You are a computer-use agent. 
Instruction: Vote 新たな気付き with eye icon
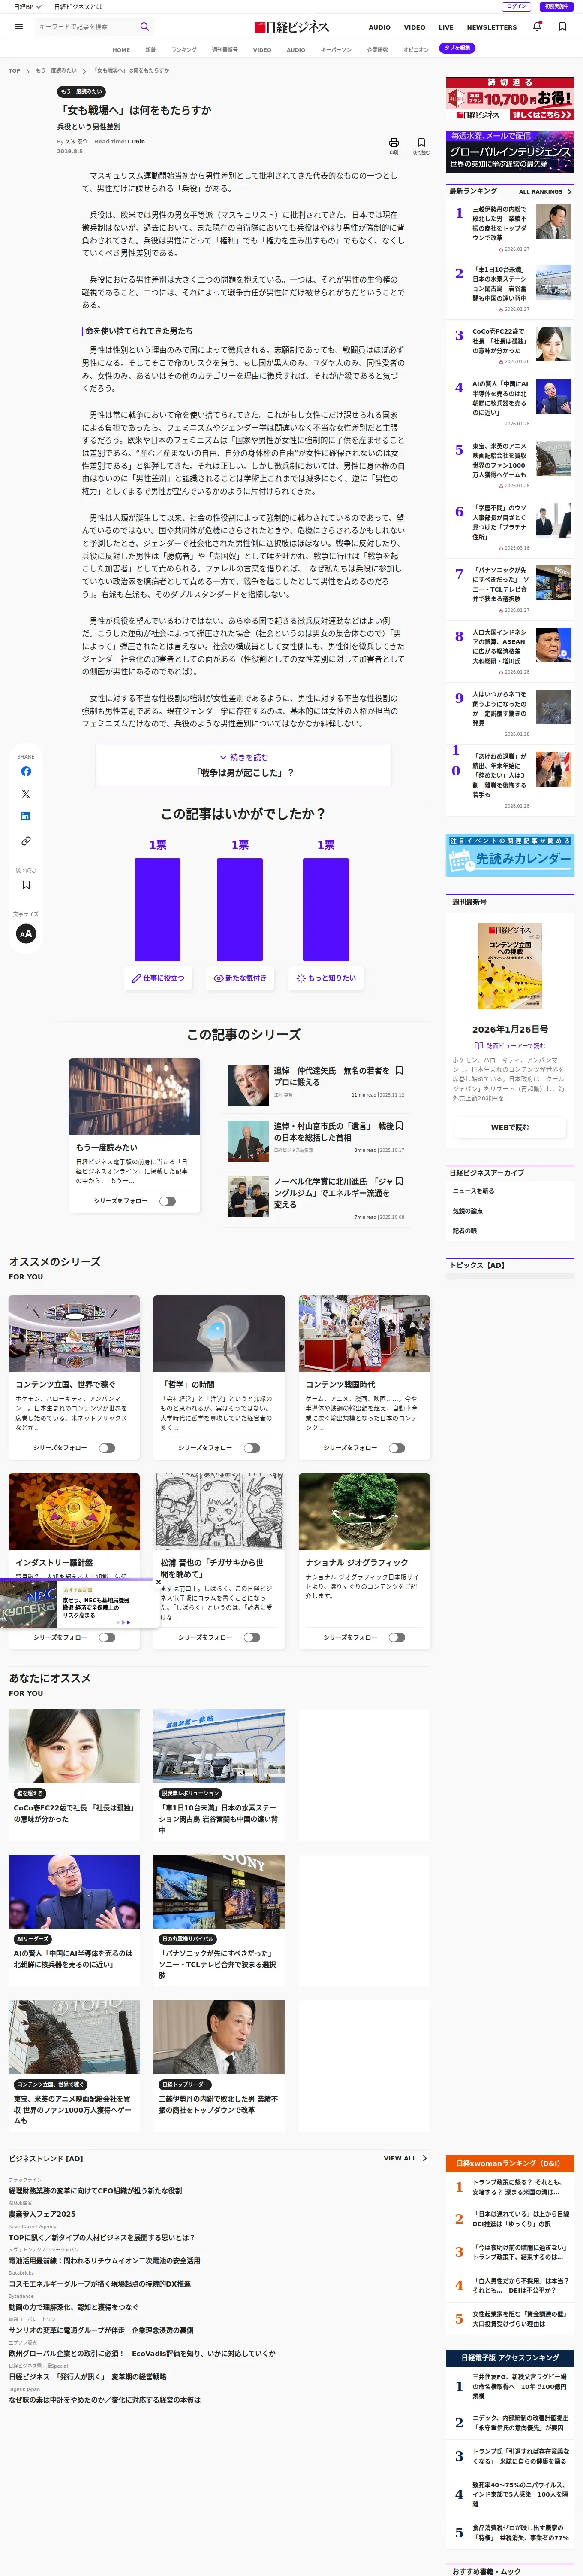pos(240,978)
